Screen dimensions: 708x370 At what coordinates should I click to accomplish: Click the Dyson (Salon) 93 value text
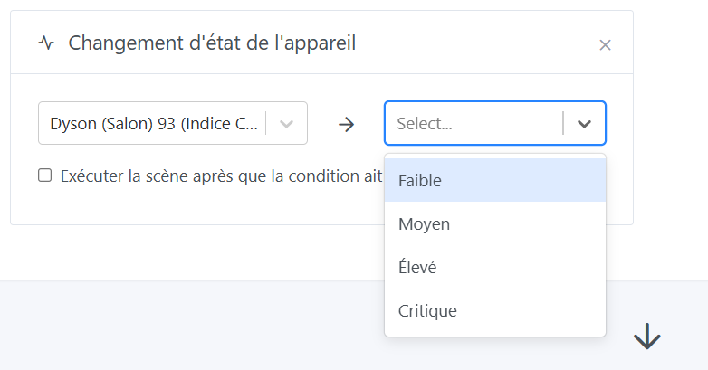coord(154,124)
